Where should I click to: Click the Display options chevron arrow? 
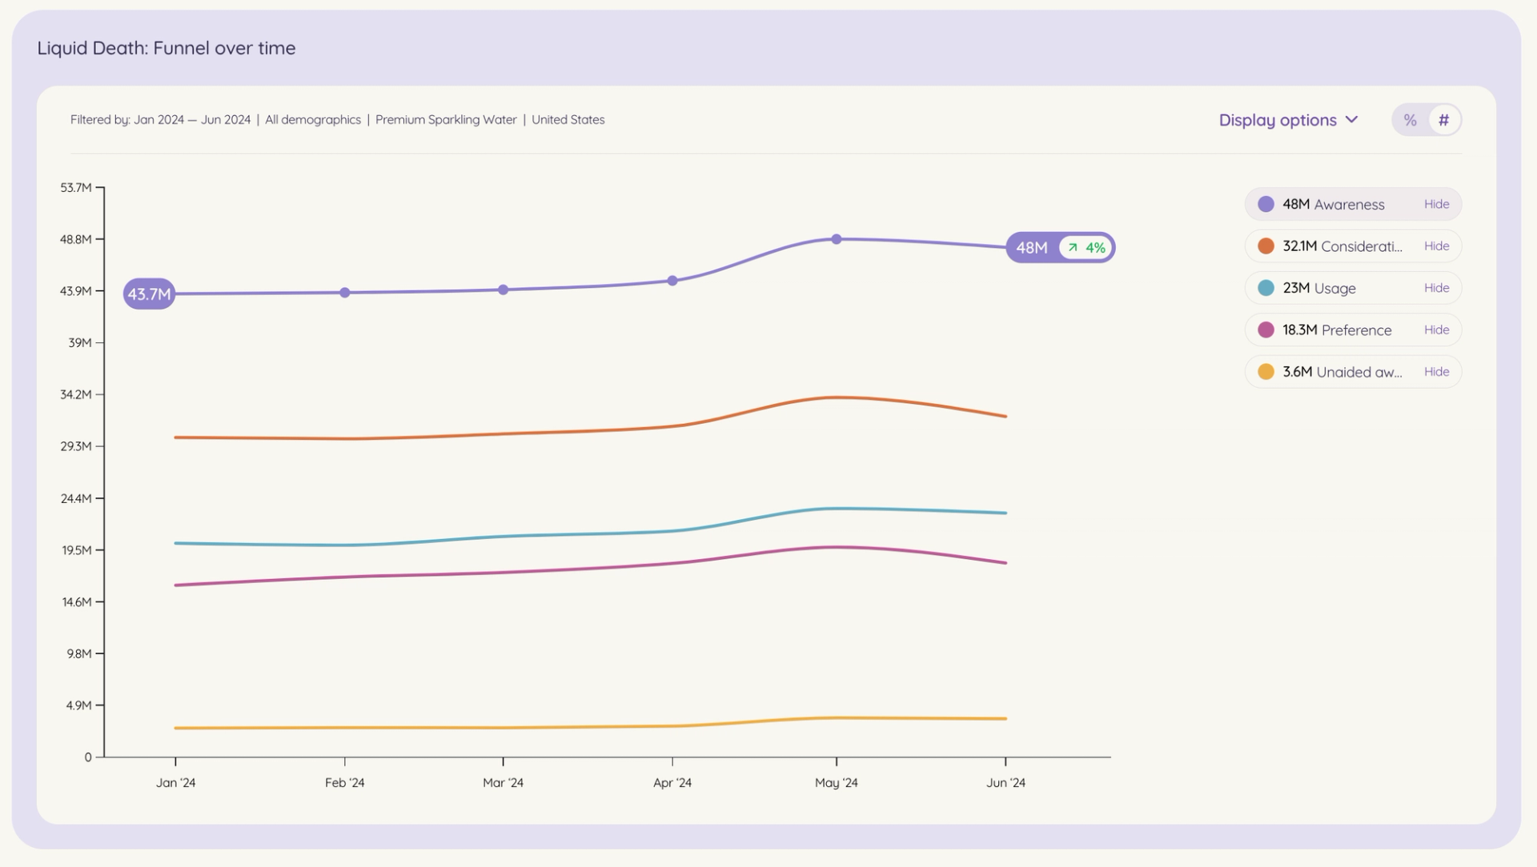click(x=1352, y=120)
